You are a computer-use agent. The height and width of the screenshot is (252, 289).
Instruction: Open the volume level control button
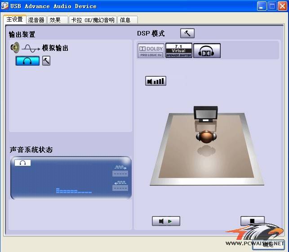coord(156,81)
